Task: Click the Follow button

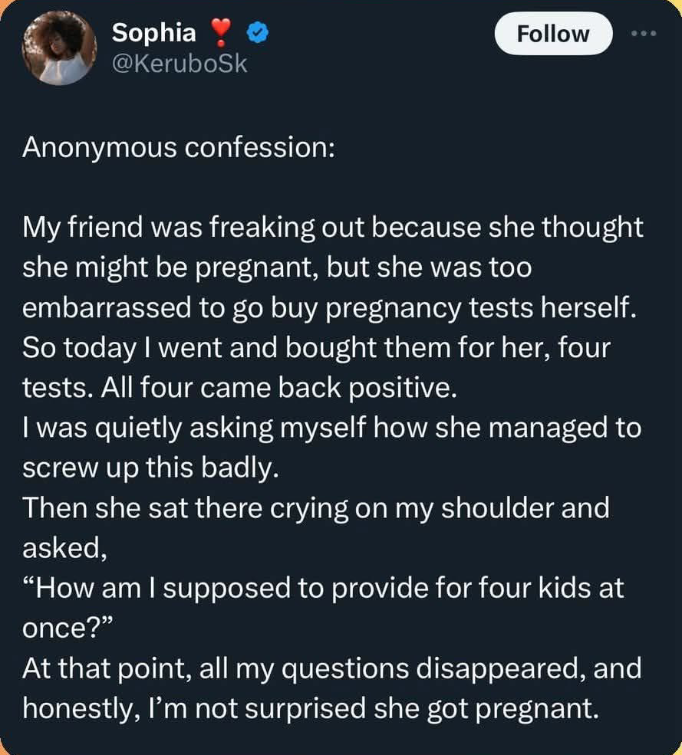Action: (553, 34)
